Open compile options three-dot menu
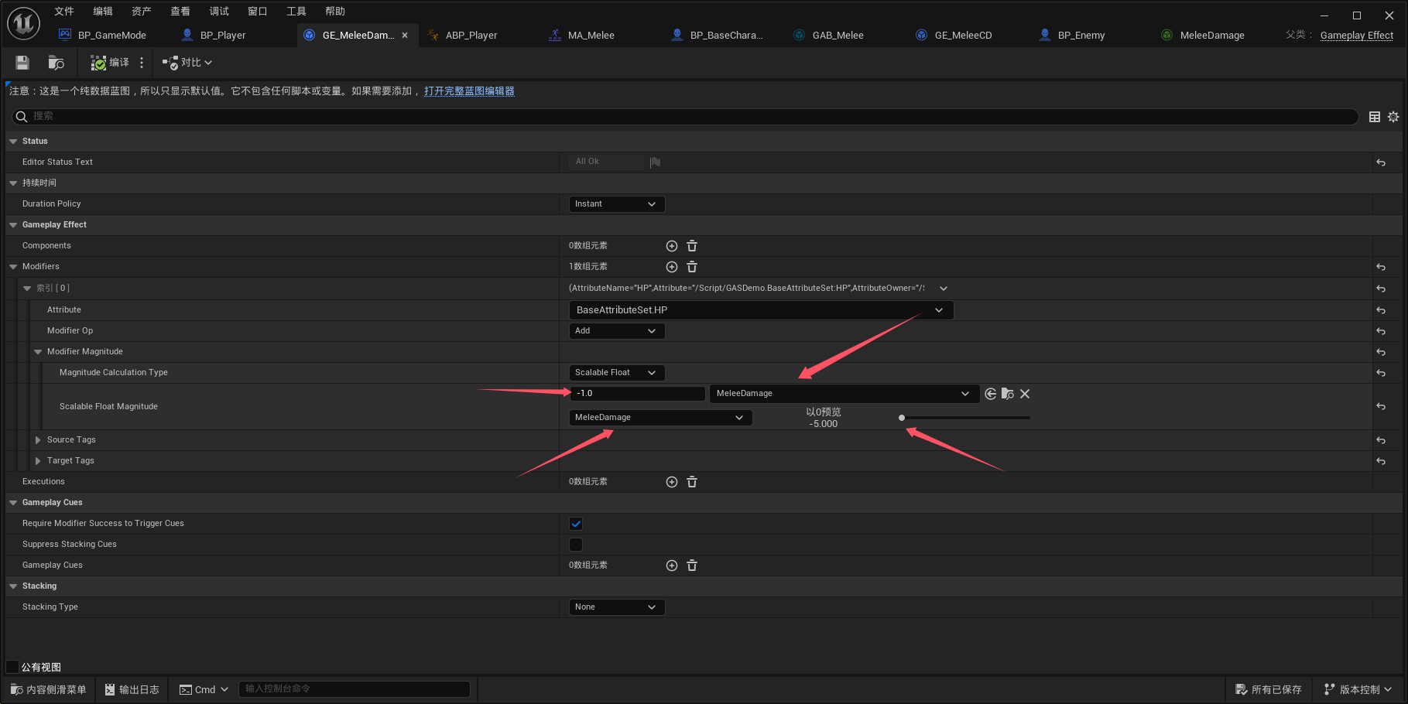This screenshot has height=704, width=1408. (142, 63)
